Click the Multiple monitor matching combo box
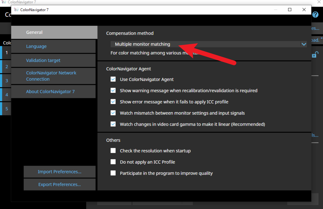Image resolution: width=323 pixels, height=209 pixels. click(205, 44)
